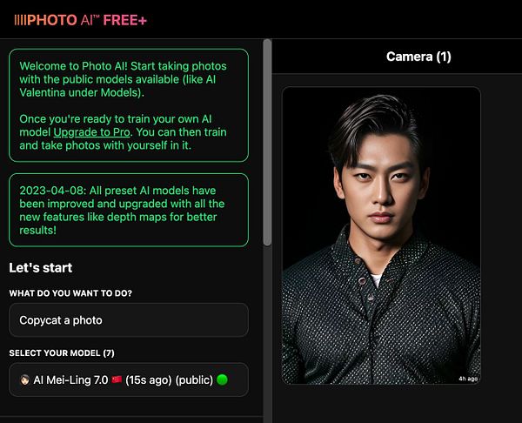
Task: Open the Upgrade to Pro link
Action: pos(91,132)
